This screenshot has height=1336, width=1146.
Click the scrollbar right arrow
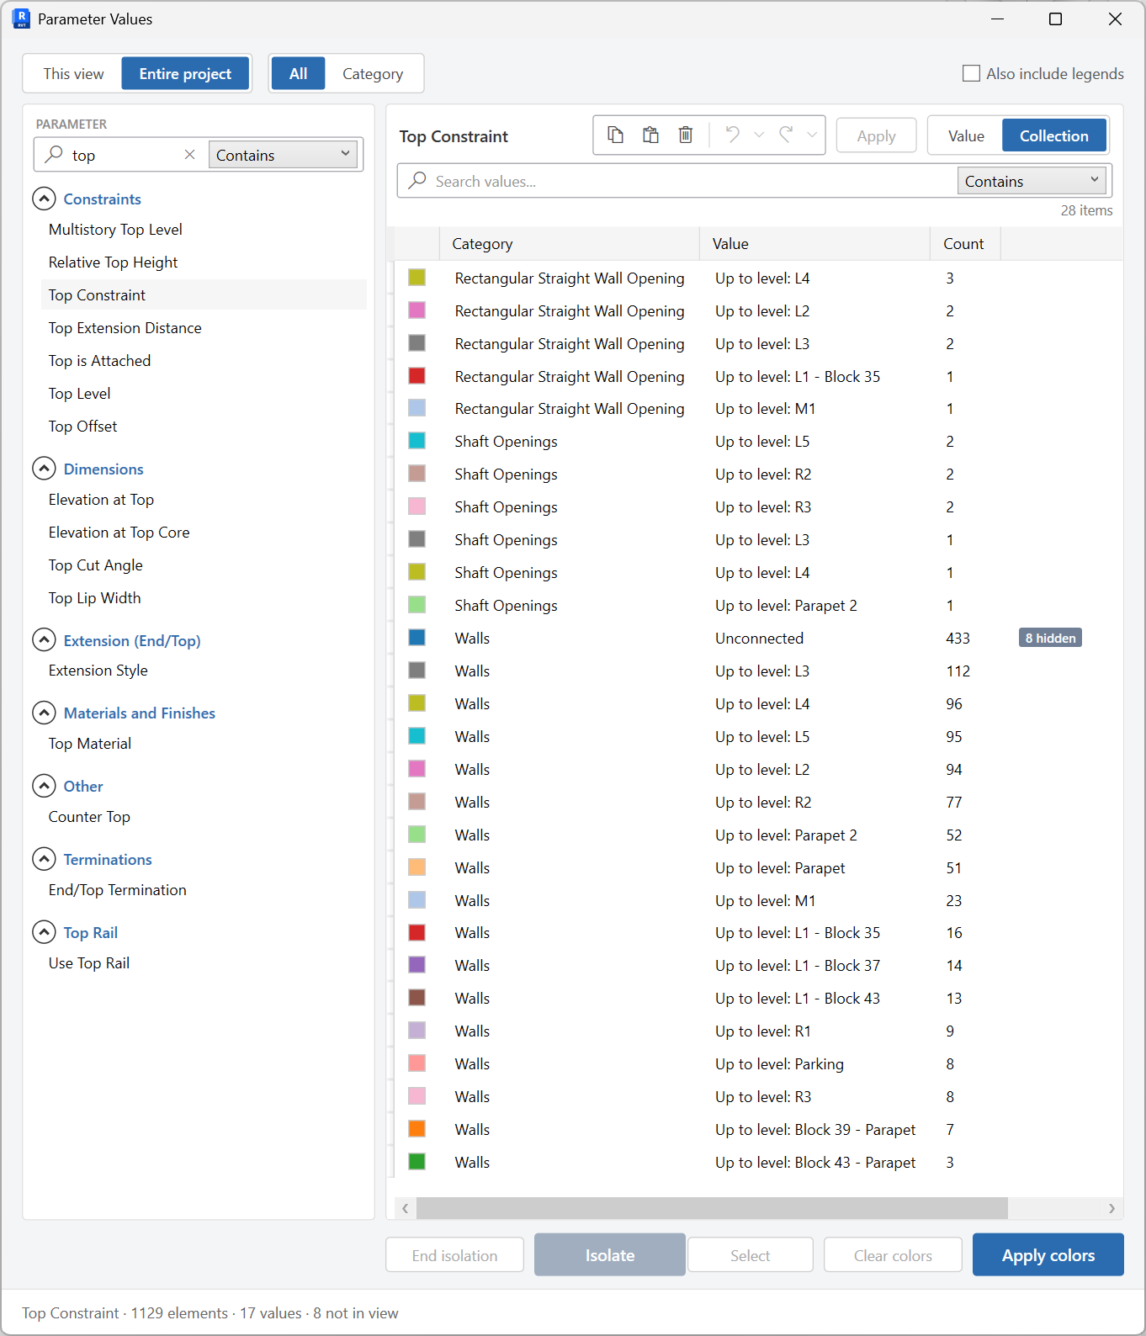click(1112, 1208)
